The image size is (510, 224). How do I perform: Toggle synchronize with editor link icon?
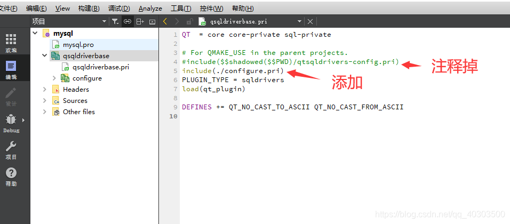tap(127, 21)
